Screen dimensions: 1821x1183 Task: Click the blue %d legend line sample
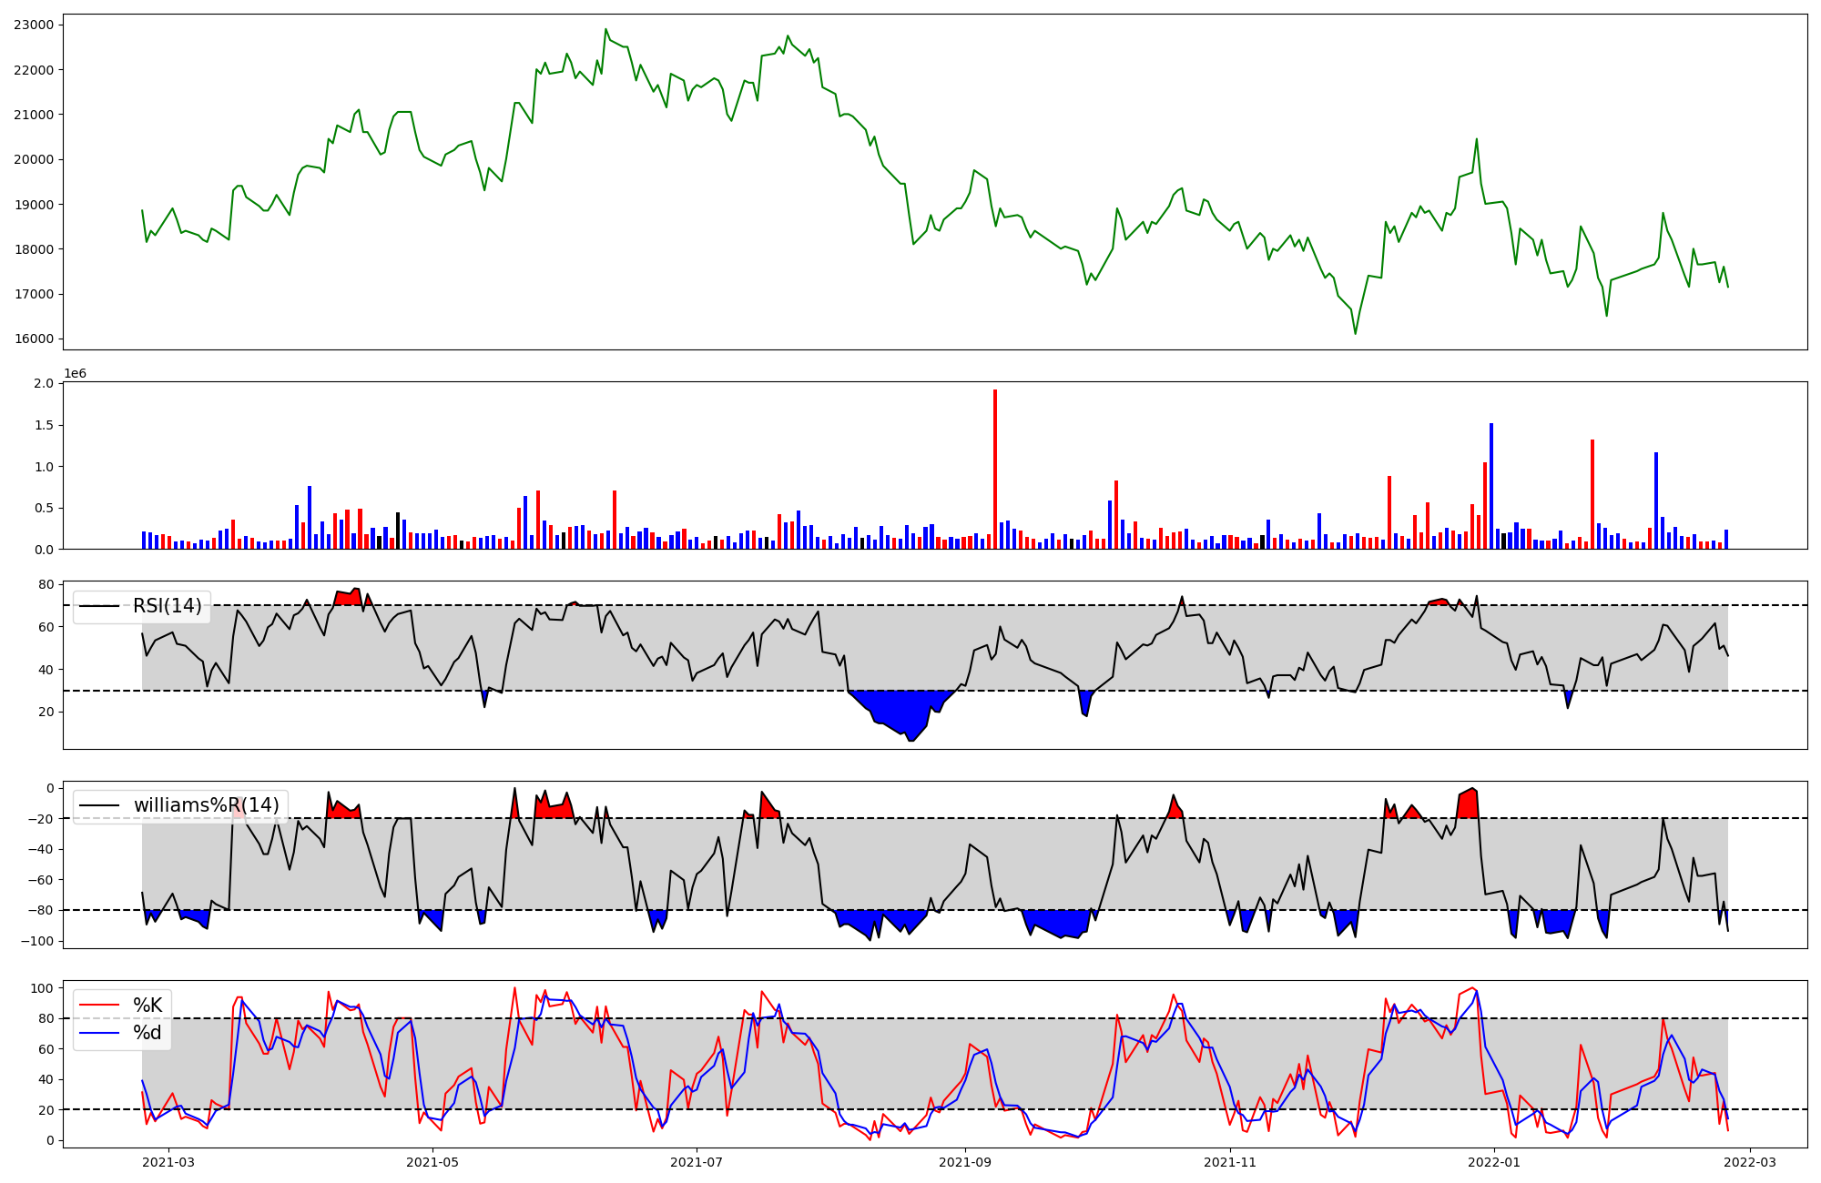[99, 1032]
